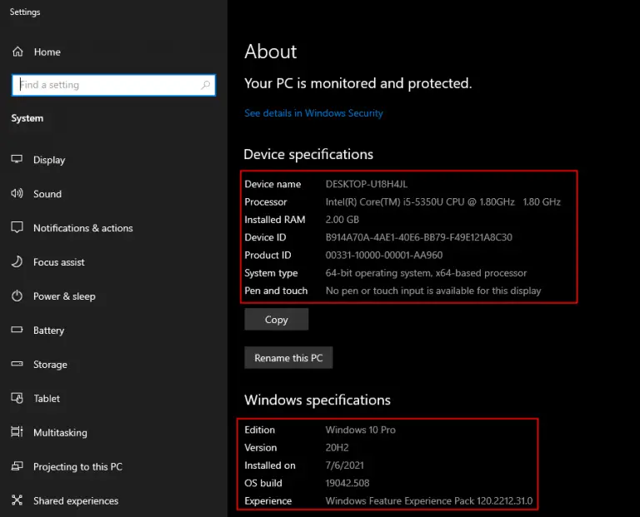Click the Copy button under device specs
Image resolution: width=640 pixels, height=517 pixels.
(x=277, y=319)
